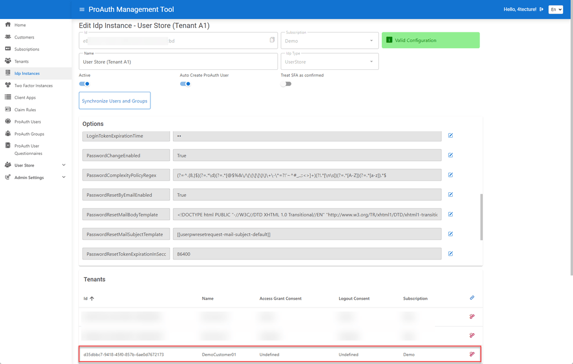Click the Valid Configuration indicator

tap(430, 40)
